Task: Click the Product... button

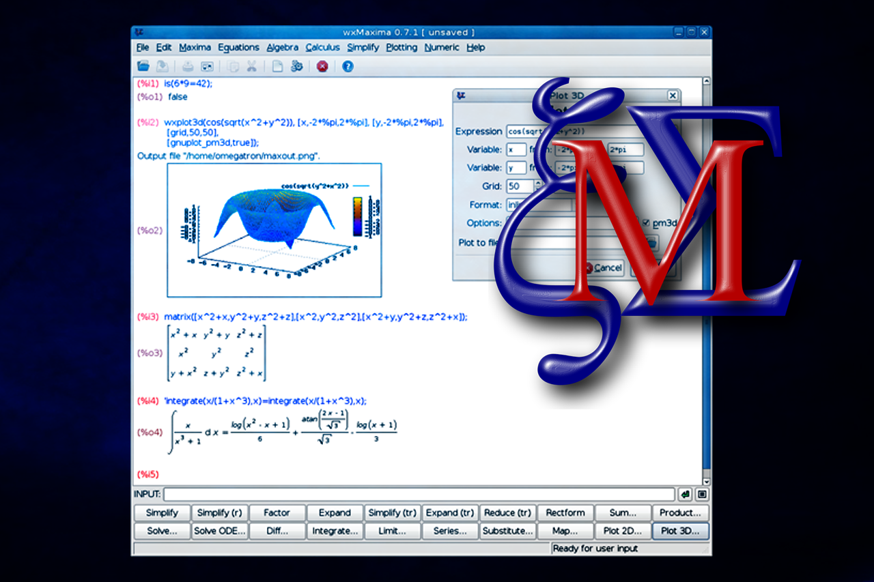Action: (681, 513)
